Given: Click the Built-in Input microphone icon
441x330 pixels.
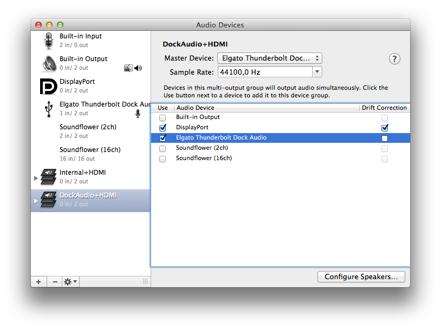Looking at the screenshot, I should [49, 41].
